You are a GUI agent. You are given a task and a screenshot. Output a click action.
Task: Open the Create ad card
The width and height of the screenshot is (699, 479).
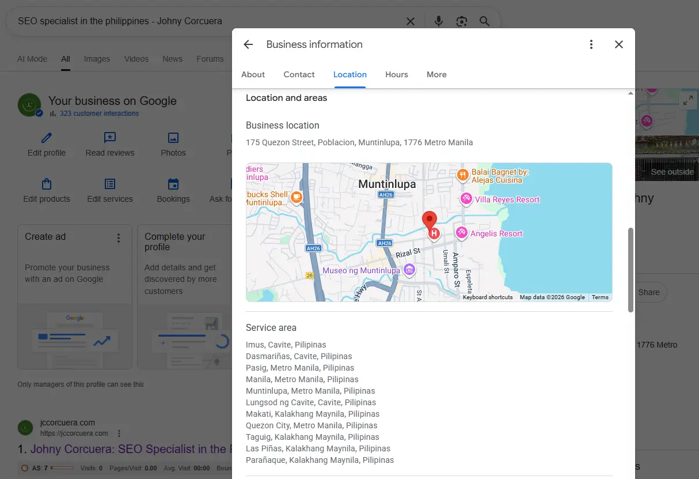coord(75,297)
